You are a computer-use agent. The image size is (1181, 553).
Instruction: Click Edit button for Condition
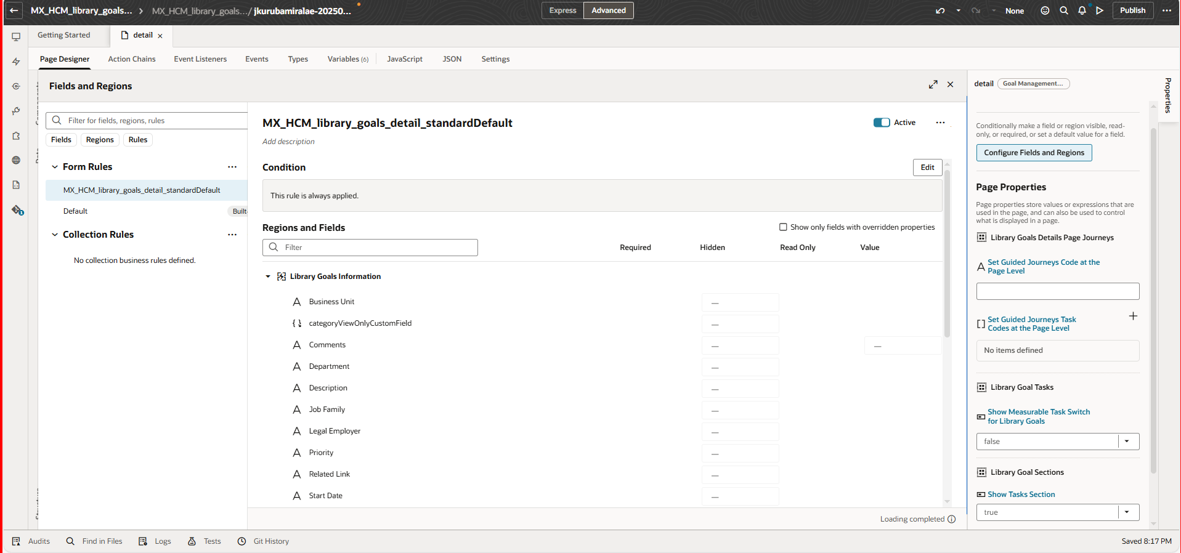[x=927, y=168]
